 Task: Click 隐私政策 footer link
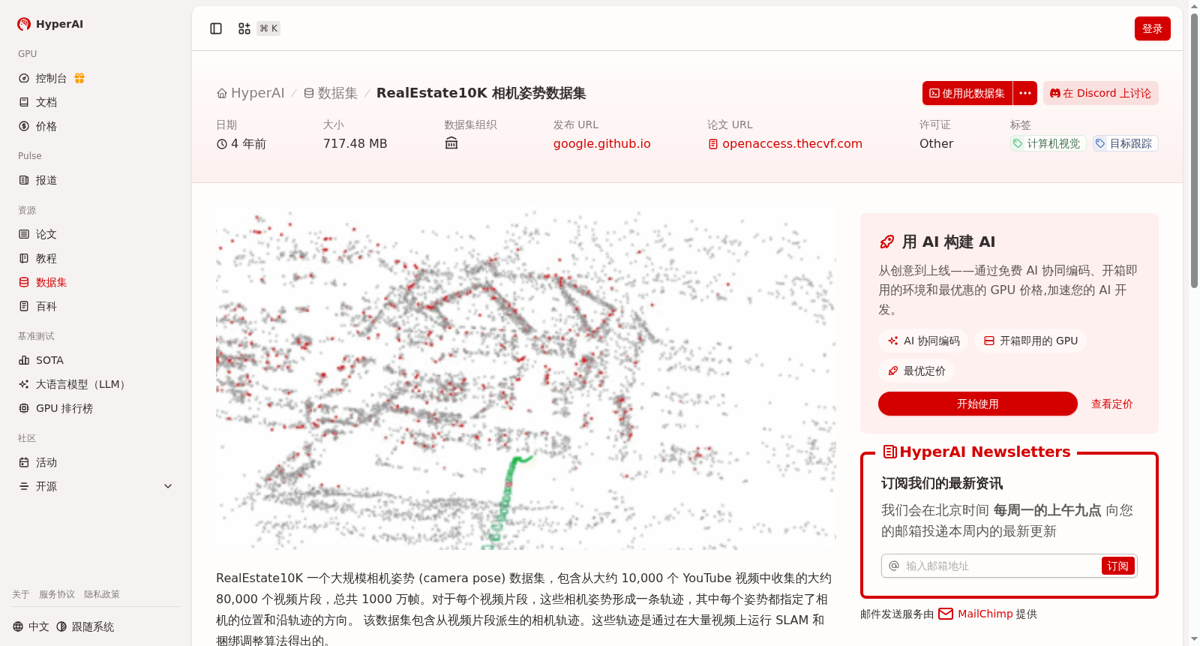[102, 594]
